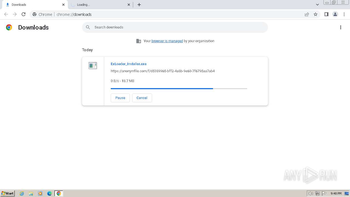
Task: Open the Chrome three-dot menu
Action: point(344,14)
